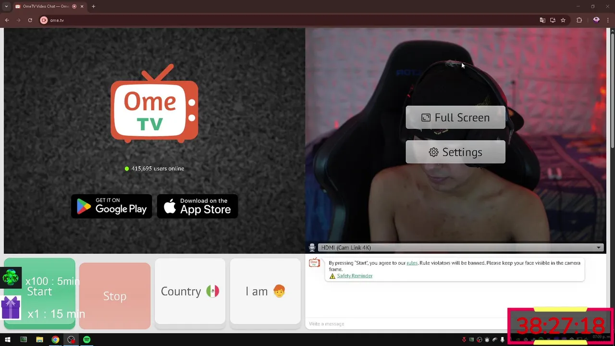Click the red microphone tray icon

coord(464,340)
